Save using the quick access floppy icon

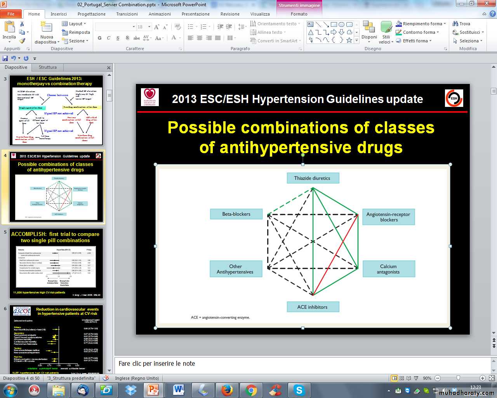pyautogui.click(x=5, y=58)
